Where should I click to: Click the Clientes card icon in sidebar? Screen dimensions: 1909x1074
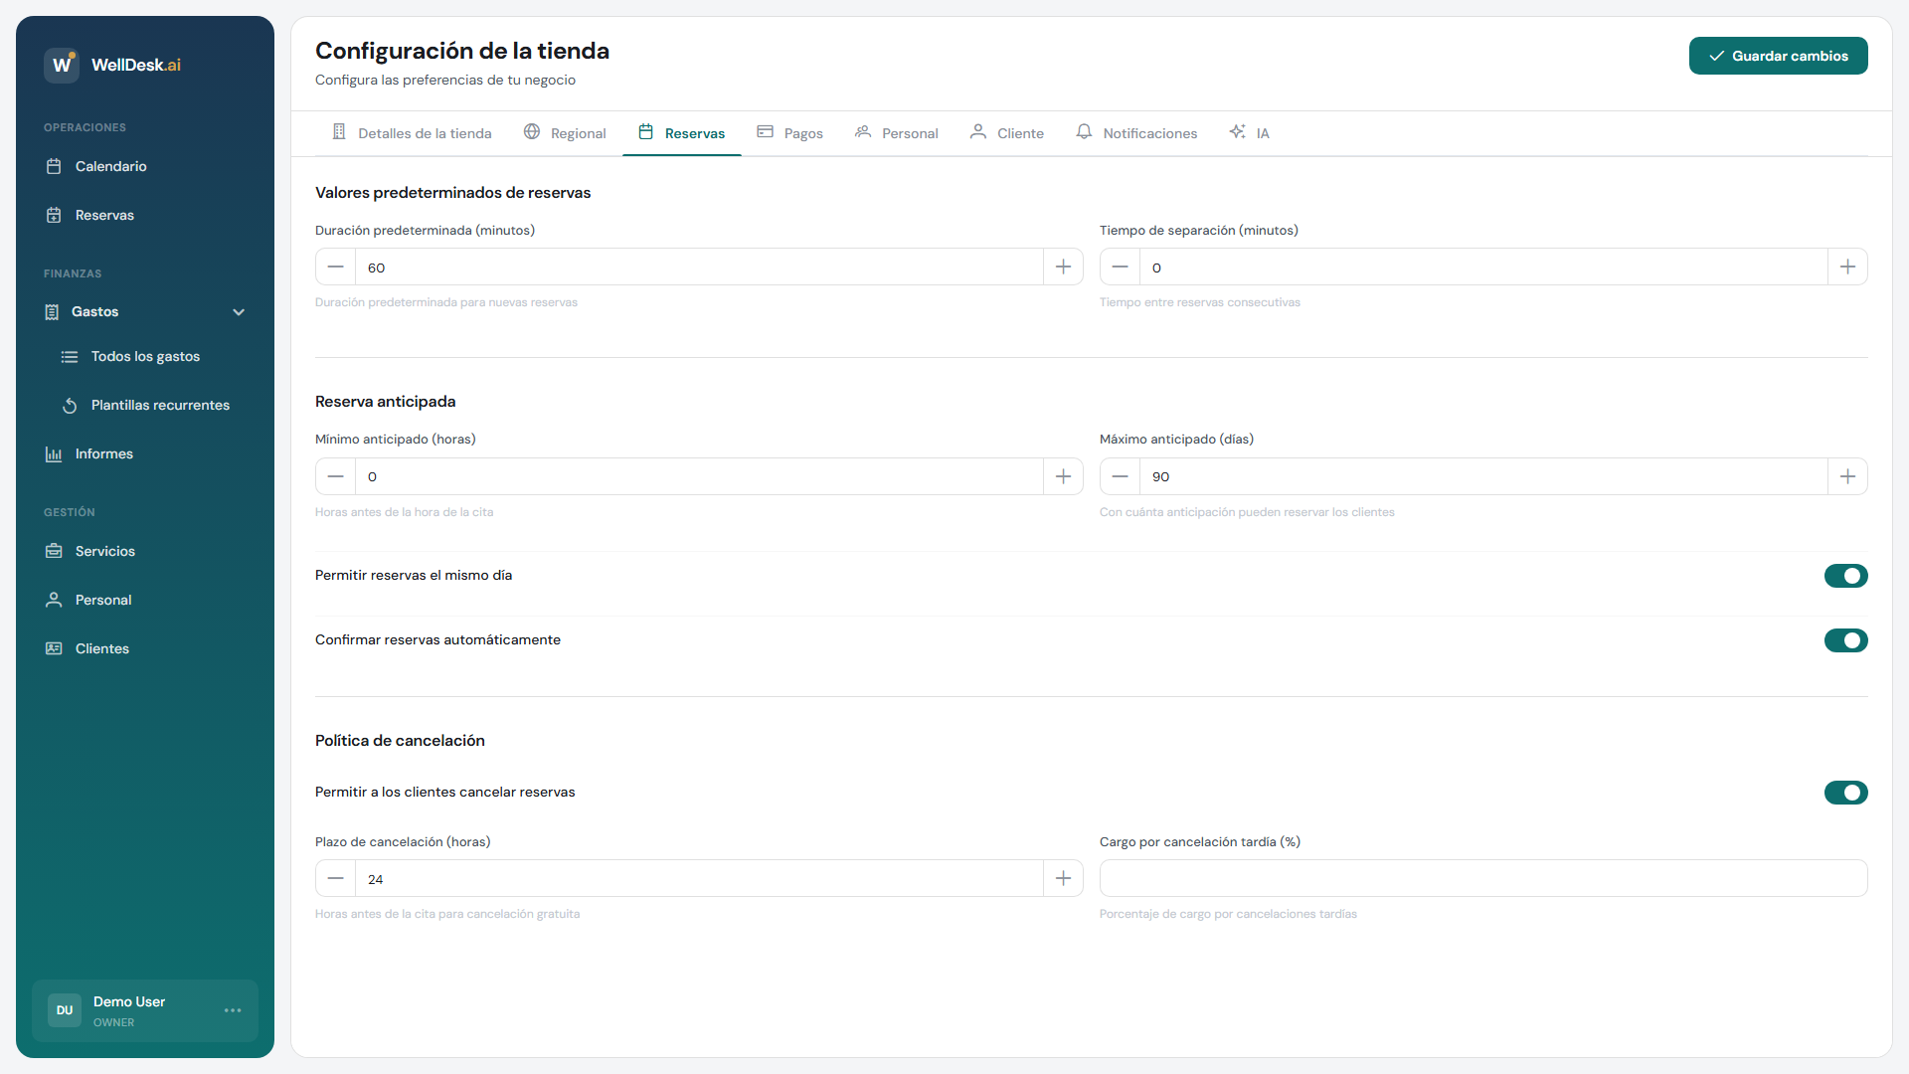pos(55,648)
